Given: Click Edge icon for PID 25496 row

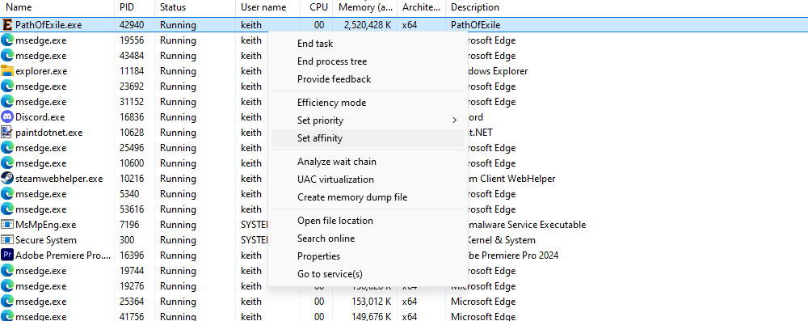Looking at the screenshot, I should click(7, 148).
